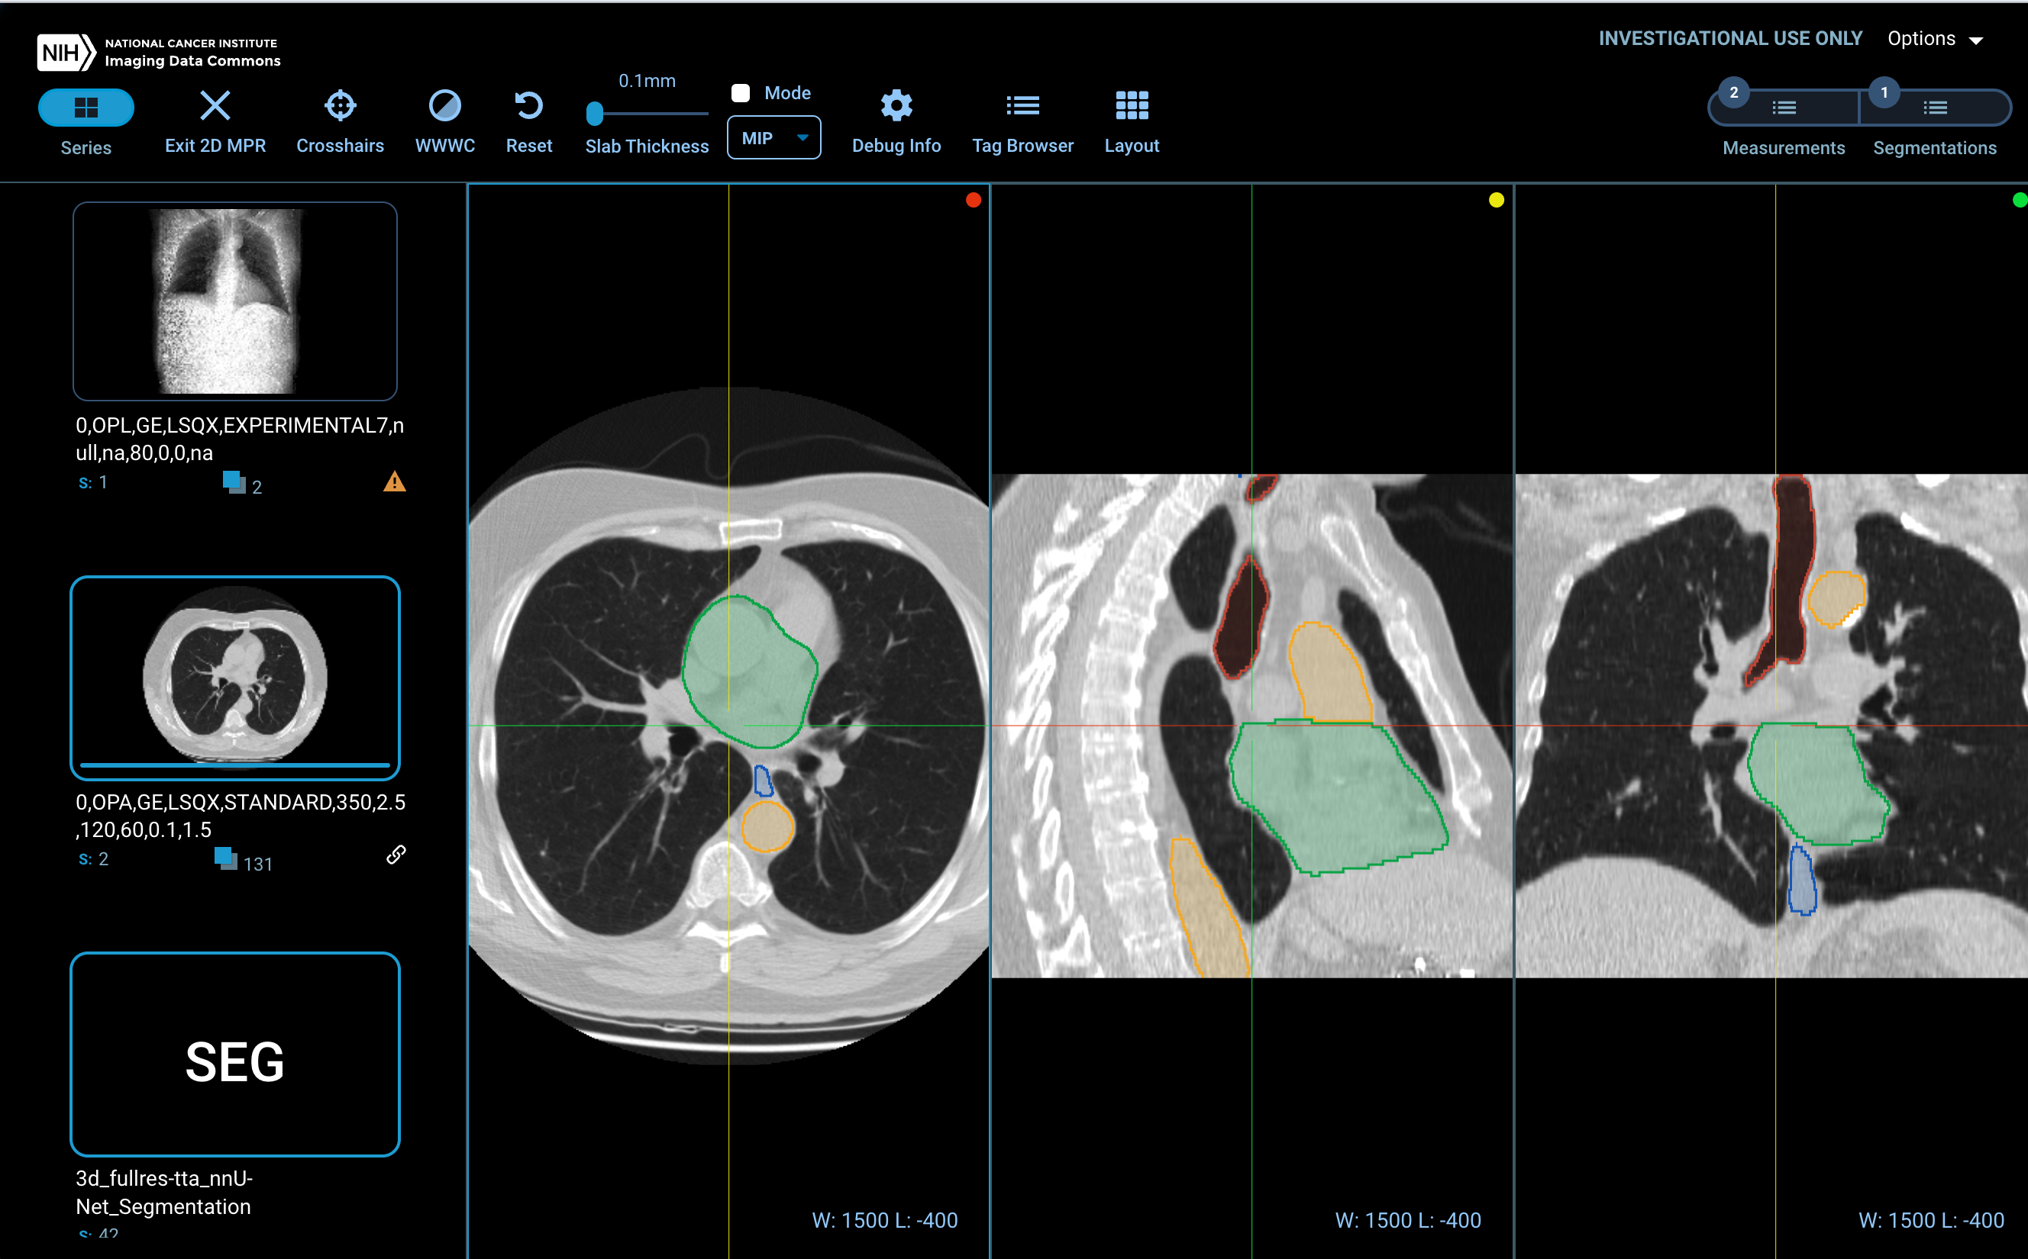Click the Reset view icon
Image resolution: width=2028 pixels, height=1259 pixels.
[x=528, y=106]
